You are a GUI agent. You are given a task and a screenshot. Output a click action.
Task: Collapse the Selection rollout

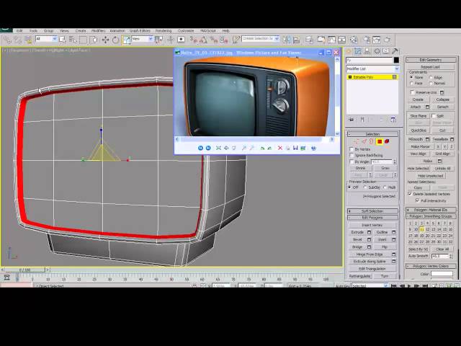click(372, 134)
